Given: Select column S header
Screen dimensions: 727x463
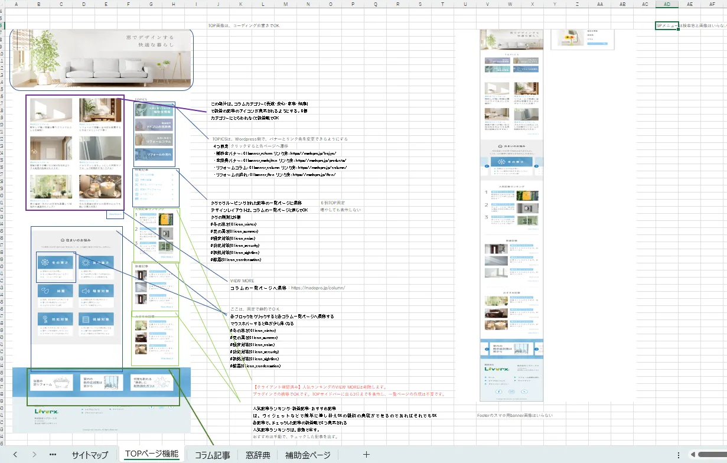Looking at the screenshot, I should tap(420, 4).
